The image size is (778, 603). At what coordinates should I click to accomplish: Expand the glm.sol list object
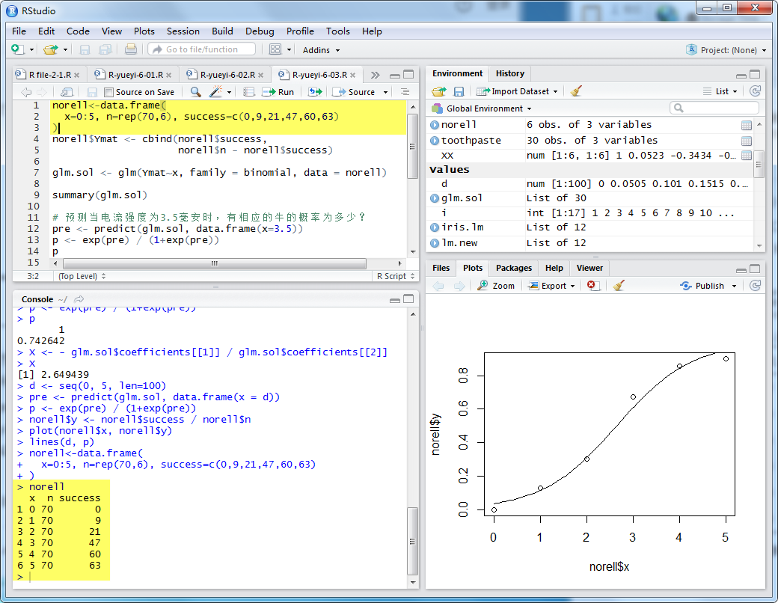coord(435,198)
